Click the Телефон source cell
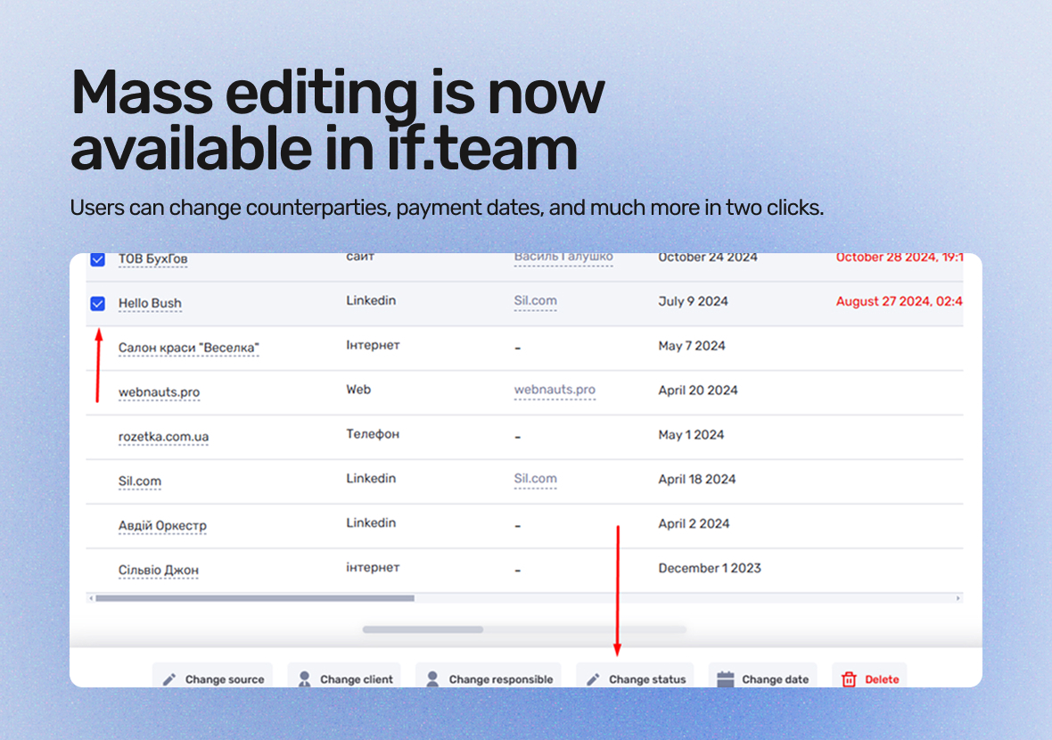 pyautogui.click(x=373, y=434)
